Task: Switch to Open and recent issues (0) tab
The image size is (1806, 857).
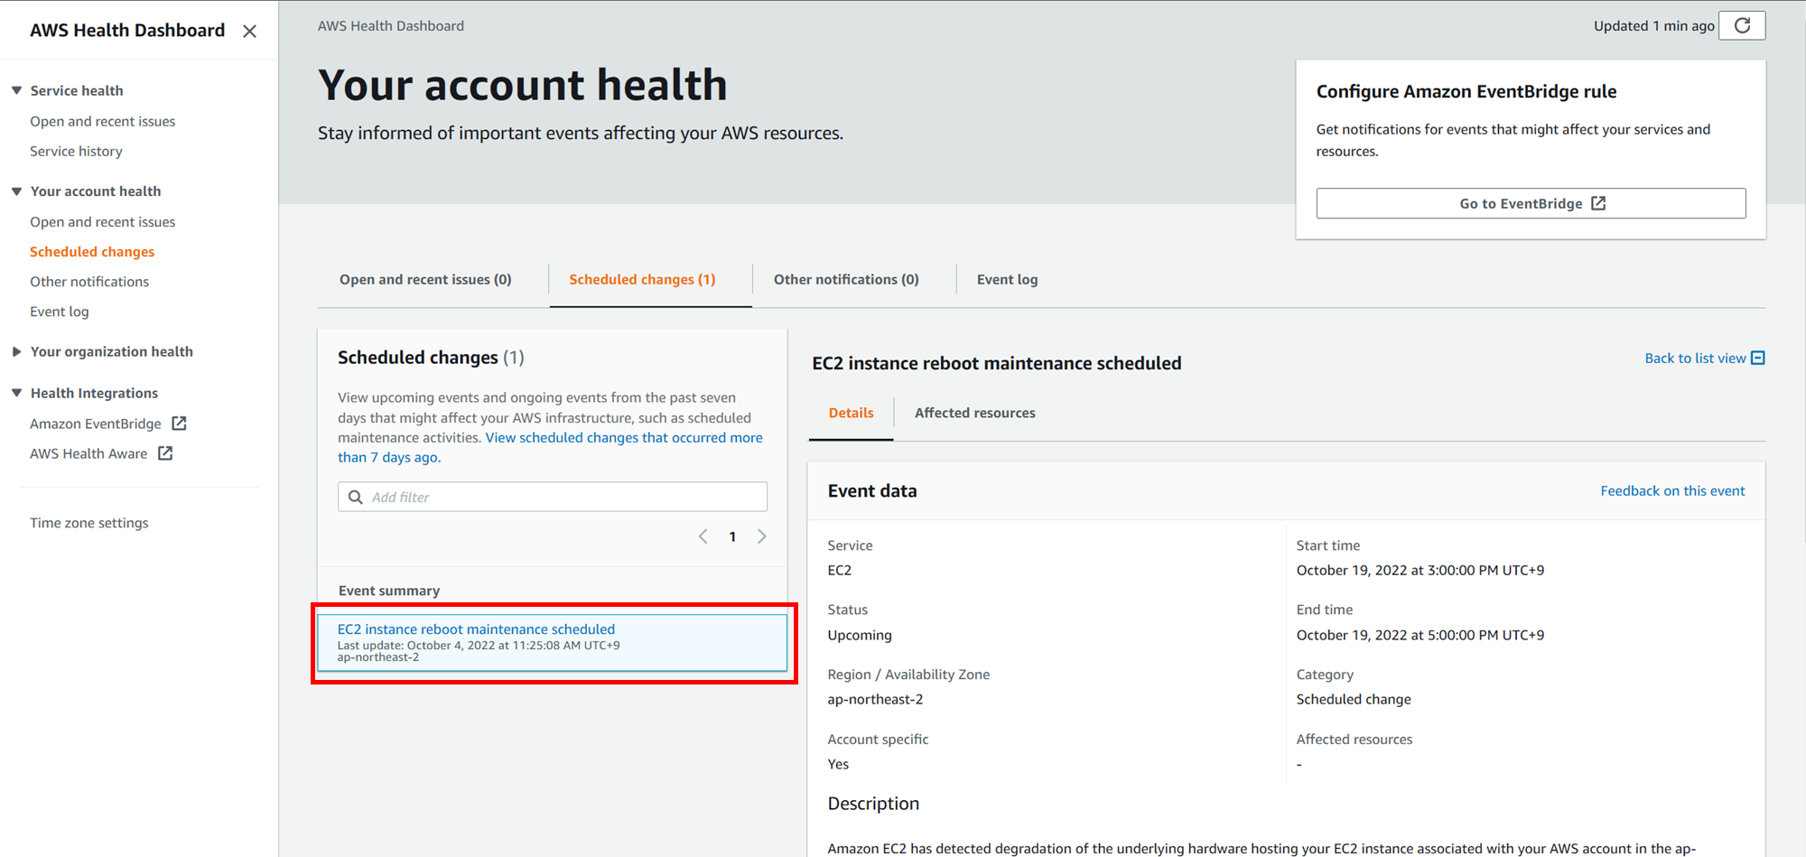Action: (x=425, y=279)
